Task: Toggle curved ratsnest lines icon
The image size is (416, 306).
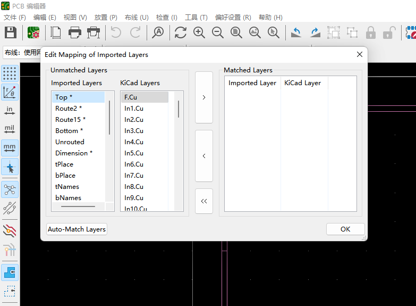Action: 10,208
